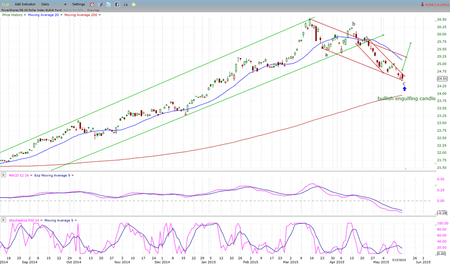Image resolution: width=450 pixels, height=264 pixels.
Task: Click the 0.50 MACD axis label
Action: (440, 179)
